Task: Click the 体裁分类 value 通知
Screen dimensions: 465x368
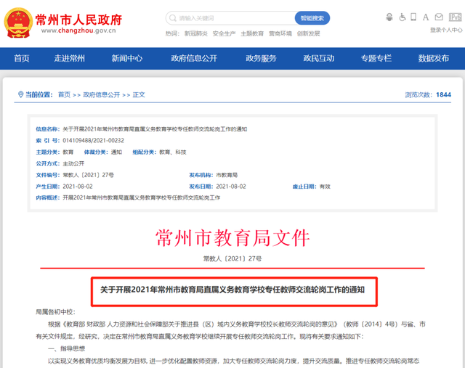Action: (116, 152)
